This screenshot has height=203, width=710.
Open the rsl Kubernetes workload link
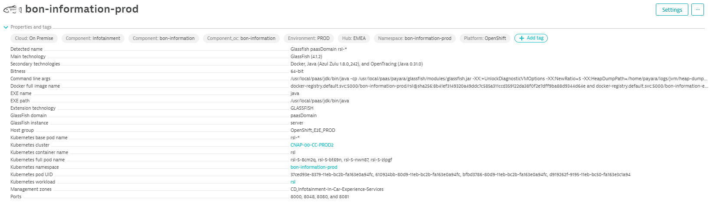click(293, 182)
